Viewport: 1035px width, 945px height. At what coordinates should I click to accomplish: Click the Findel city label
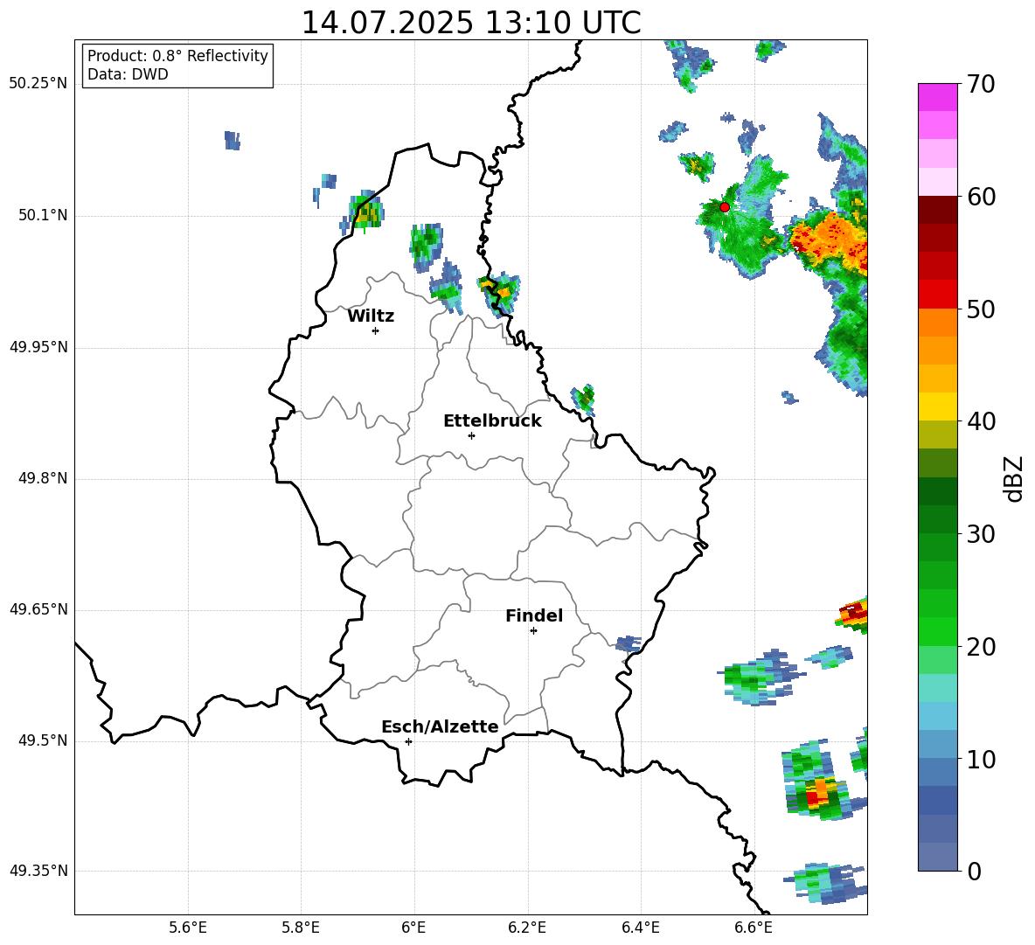(x=534, y=615)
